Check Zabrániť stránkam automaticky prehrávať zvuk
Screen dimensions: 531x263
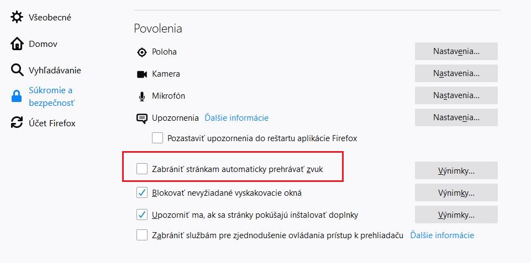click(142, 169)
